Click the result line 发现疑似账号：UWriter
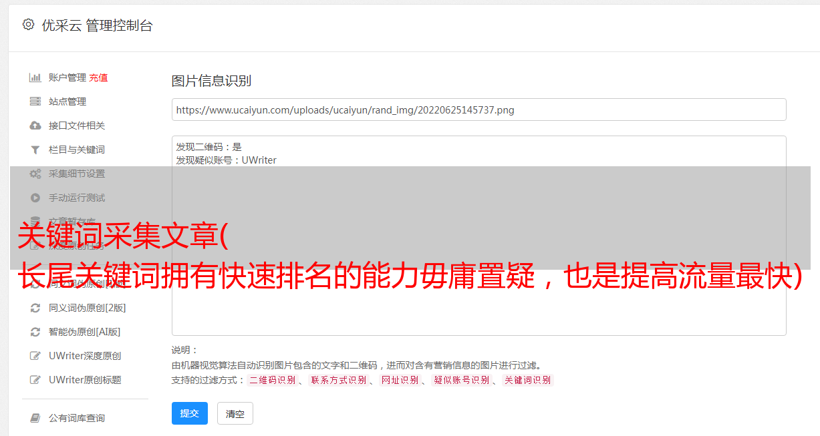 227,160
